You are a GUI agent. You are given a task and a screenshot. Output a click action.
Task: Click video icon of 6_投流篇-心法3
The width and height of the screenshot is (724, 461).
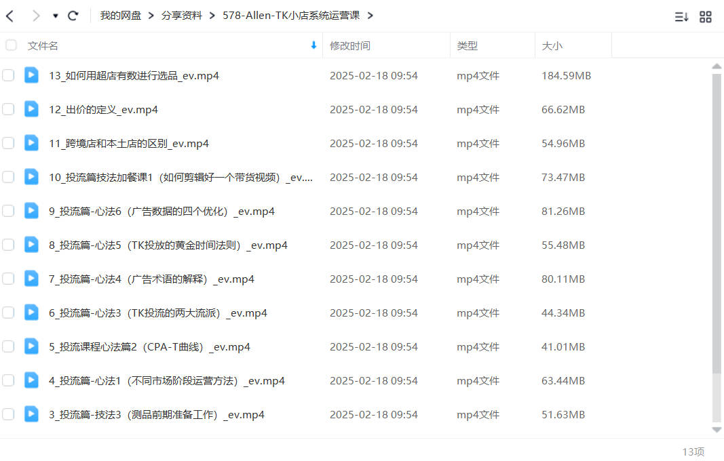click(x=31, y=313)
